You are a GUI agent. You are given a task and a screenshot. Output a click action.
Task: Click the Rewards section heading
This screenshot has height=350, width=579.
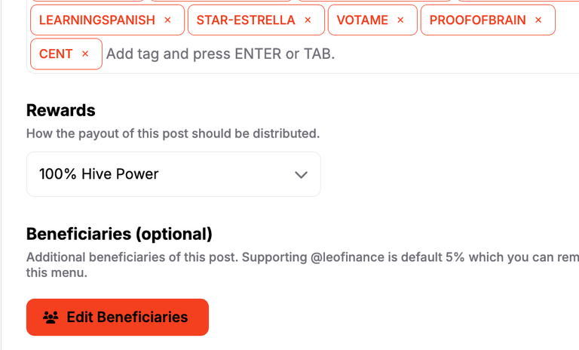pyautogui.click(x=61, y=111)
